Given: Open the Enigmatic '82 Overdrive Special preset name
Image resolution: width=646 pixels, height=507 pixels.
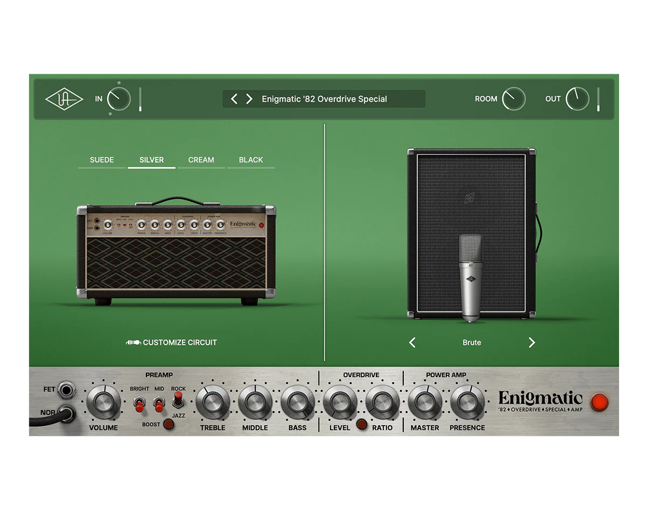Looking at the screenshot, I should 324,99.
